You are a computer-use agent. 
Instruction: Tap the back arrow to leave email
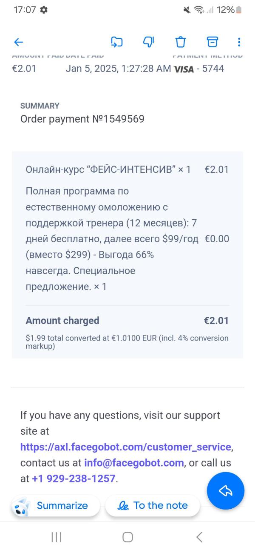(19, 42)
